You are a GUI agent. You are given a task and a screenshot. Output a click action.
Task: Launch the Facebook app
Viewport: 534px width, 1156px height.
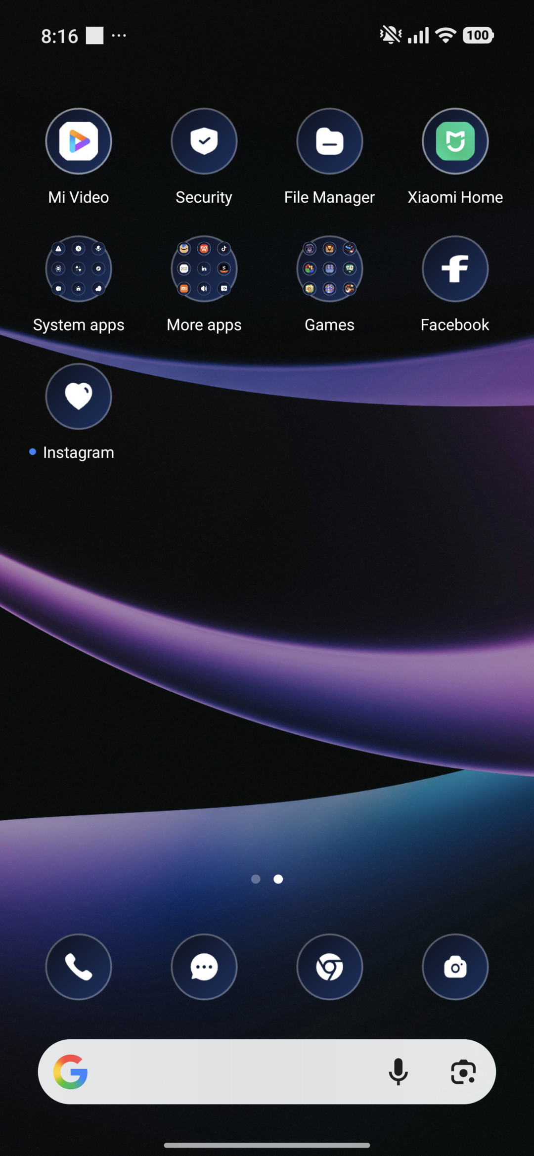[x=455, y=269]
